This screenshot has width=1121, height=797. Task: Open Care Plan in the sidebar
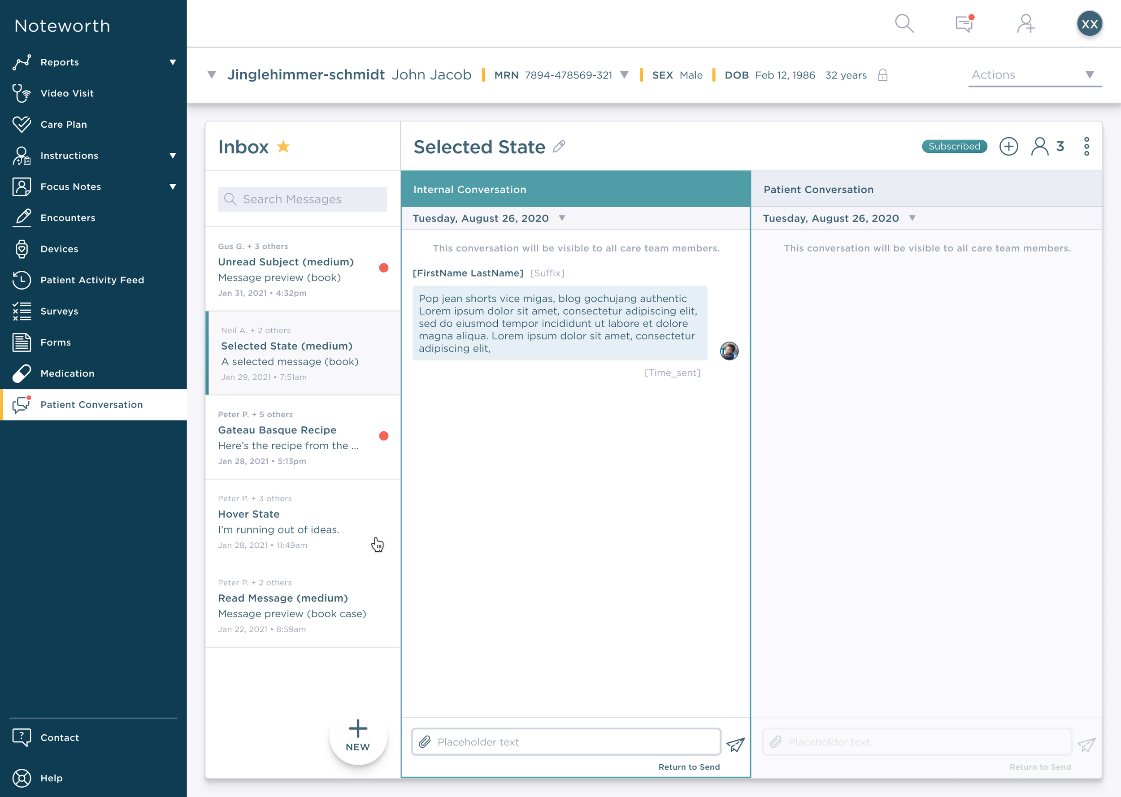pyautogui.click(x=64, y=124)
